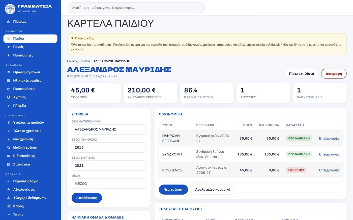Click the Πίνακας dashboard icon

point(9,22)
